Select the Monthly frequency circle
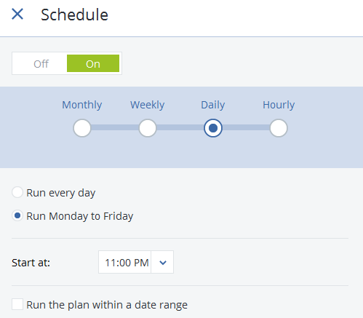This screenshot has width=363, height=318. pos(82,128)
